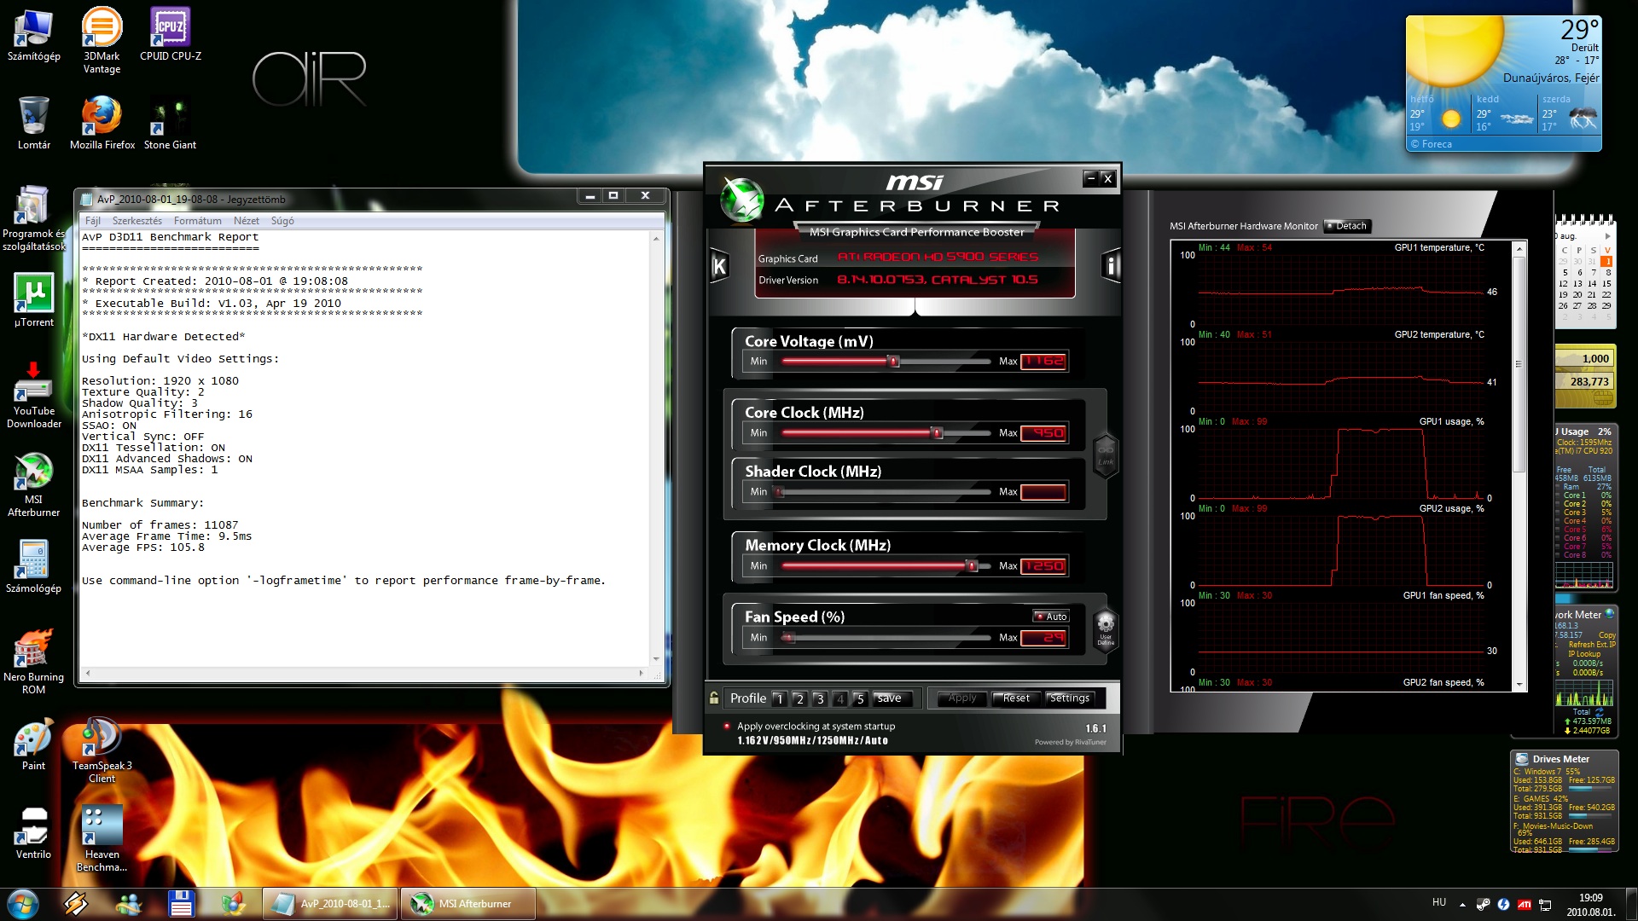Click the Windows Start orb
The image size is (1638, 921).
click(x=23, y=903)
